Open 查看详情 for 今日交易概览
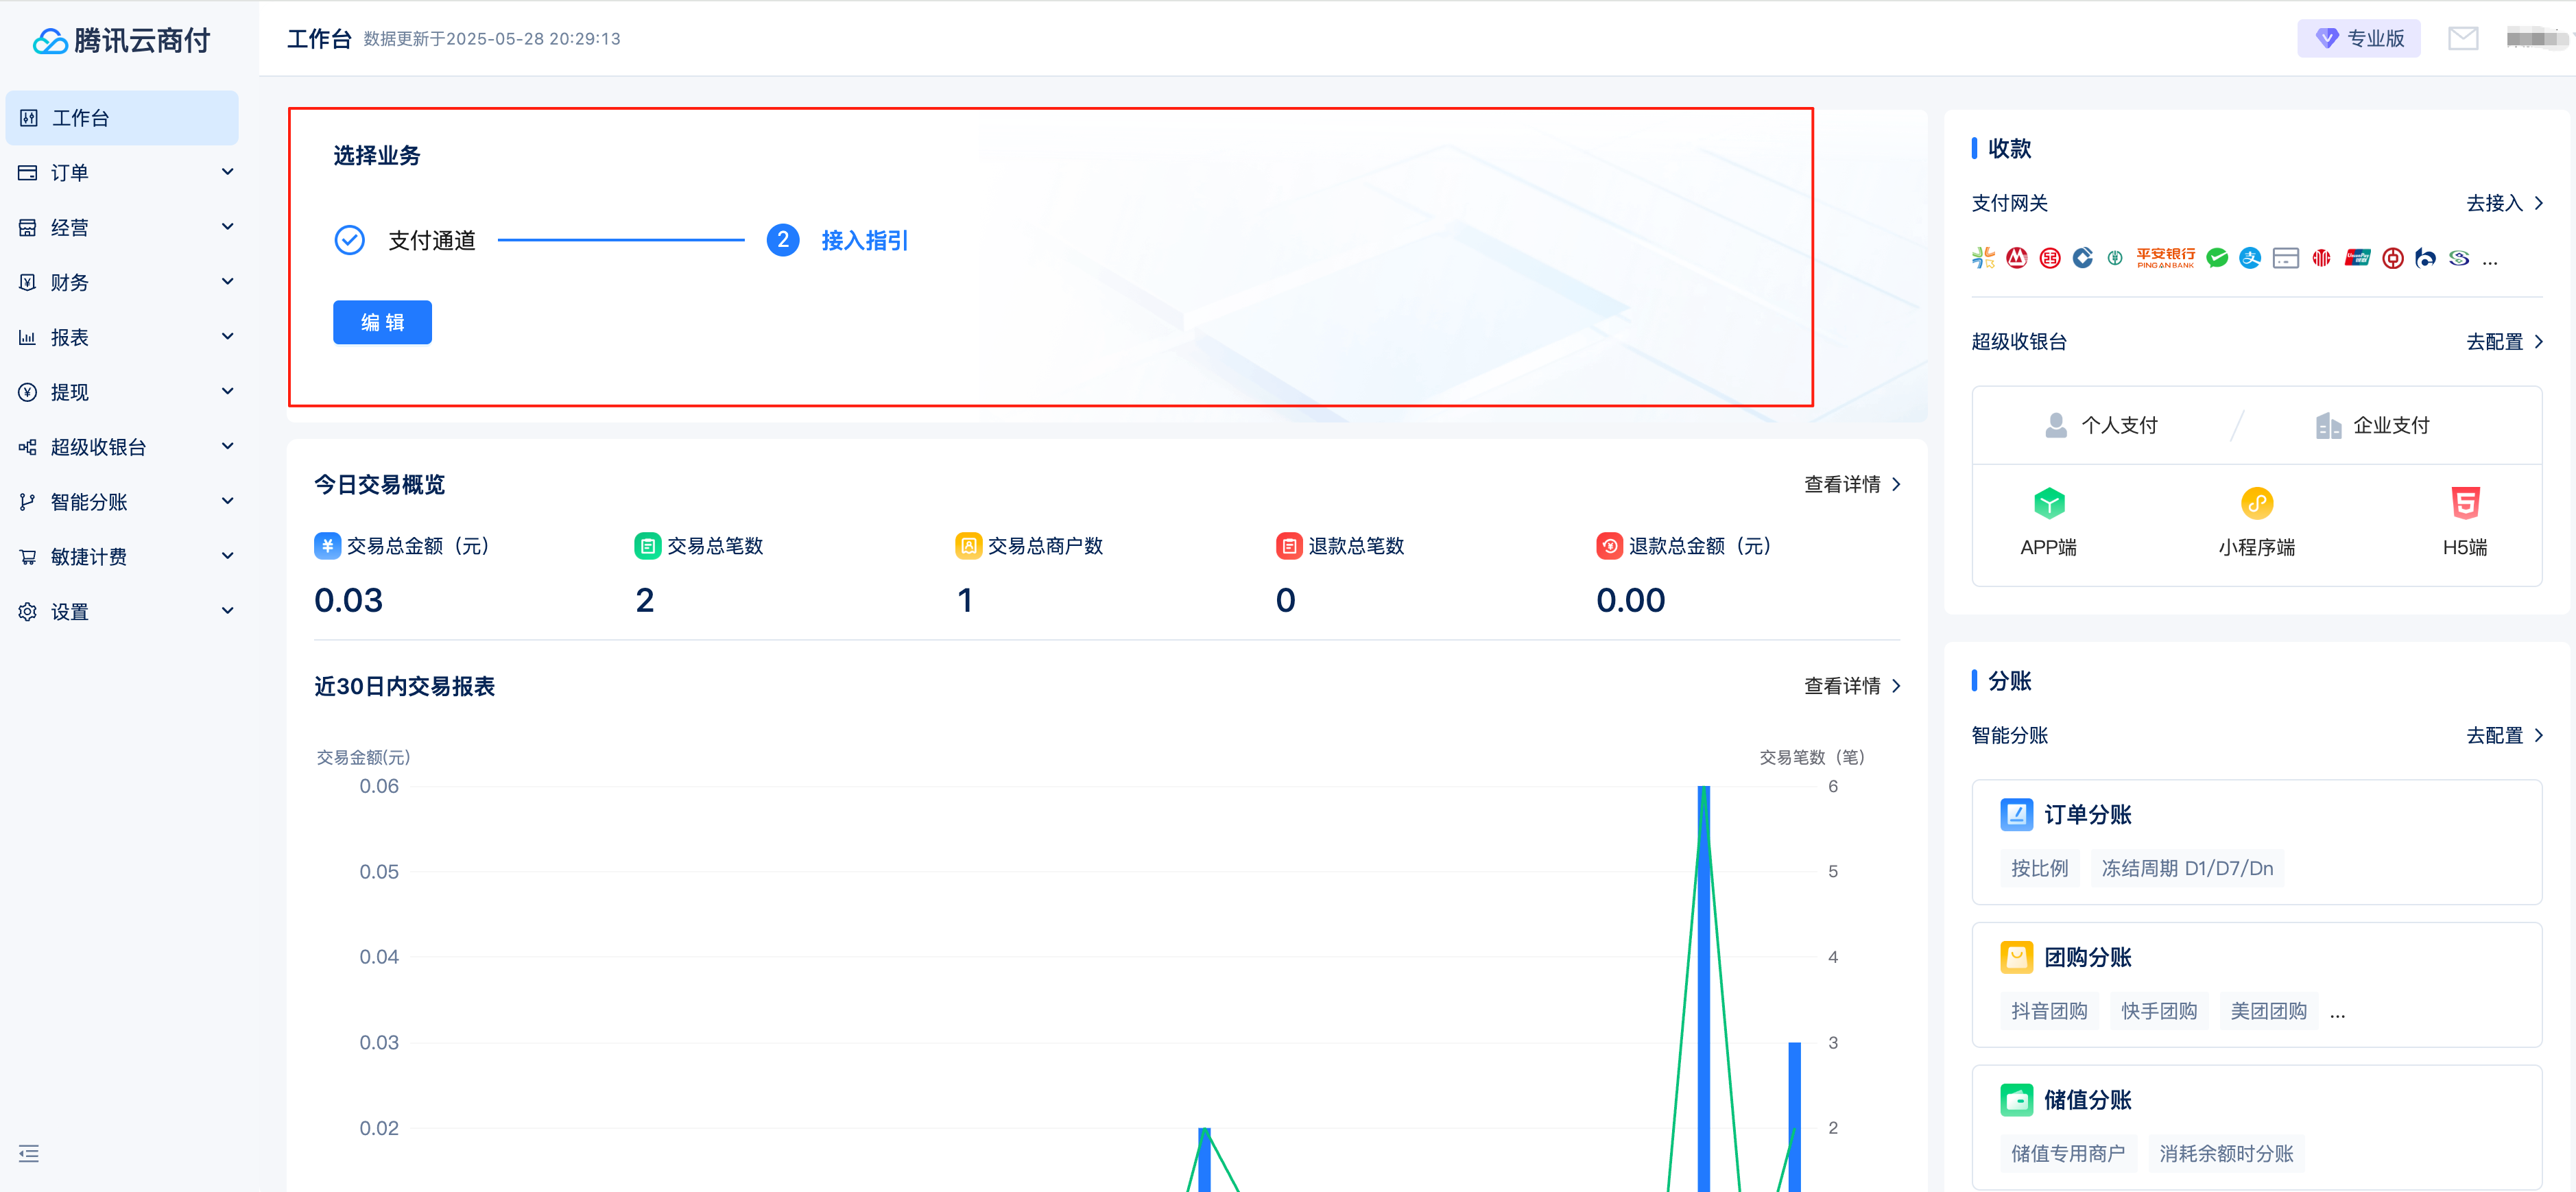2576x1192 pixels. coord(1852,485)
